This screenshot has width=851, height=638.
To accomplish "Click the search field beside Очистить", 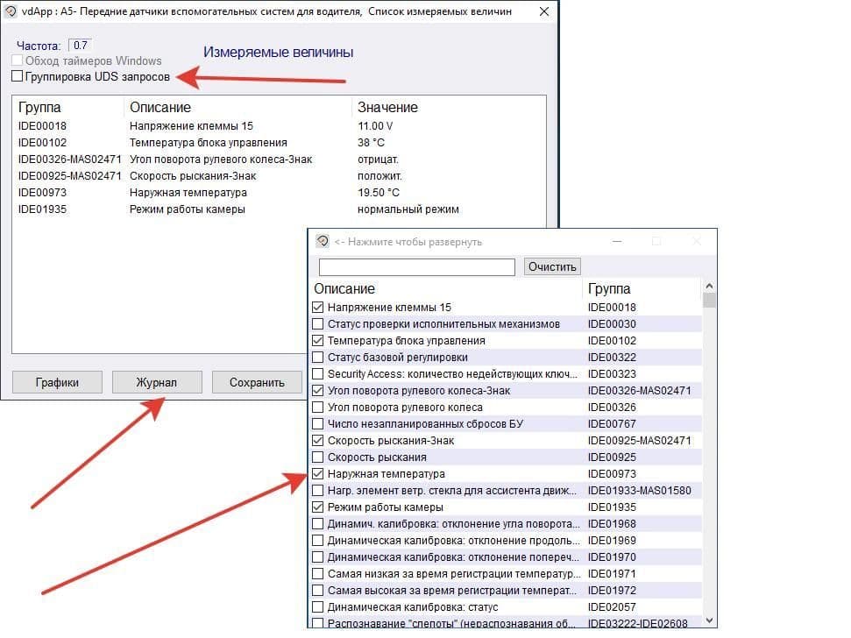I will coord(417,267).
